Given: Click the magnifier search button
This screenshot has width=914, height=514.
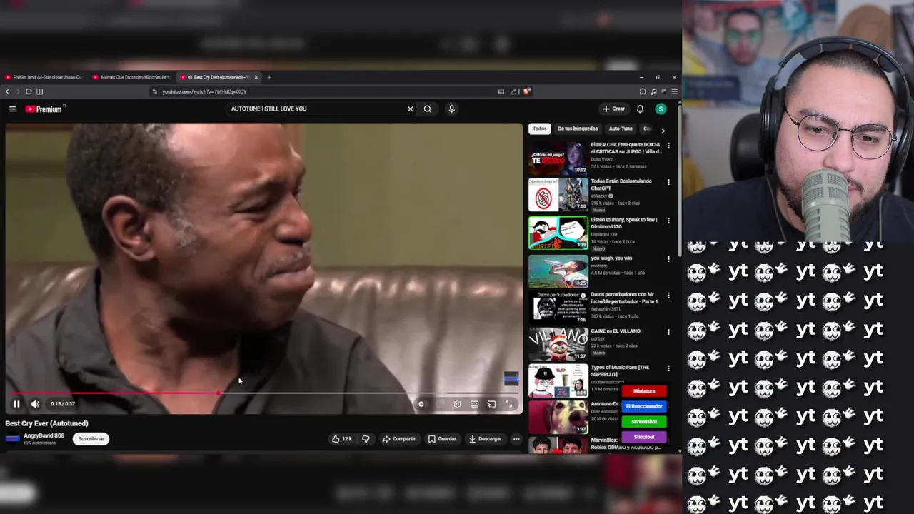Looking at the screenshot, I should [428, 109].
